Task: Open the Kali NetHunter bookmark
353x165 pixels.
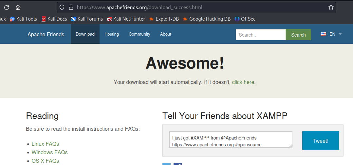Action: click(126, 19)
